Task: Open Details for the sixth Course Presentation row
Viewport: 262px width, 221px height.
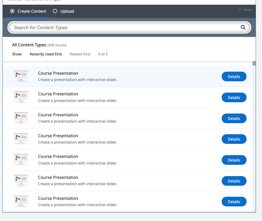Action: [234, 181]
